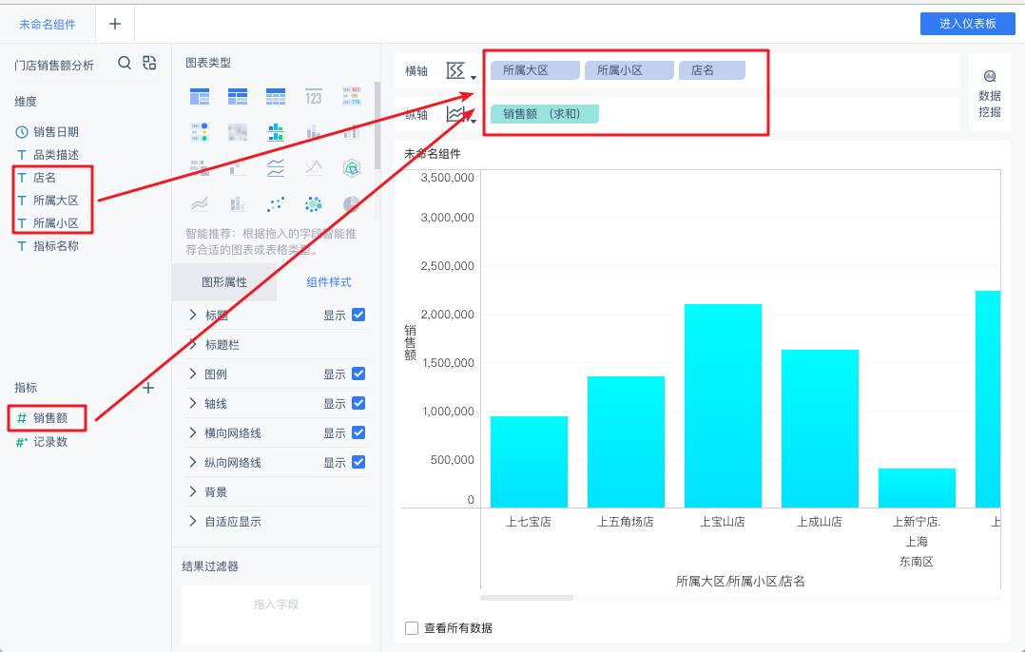Select the scatter plot chart icon
The height and width of the screenshot is (652, 1025).
click(275, 204)
